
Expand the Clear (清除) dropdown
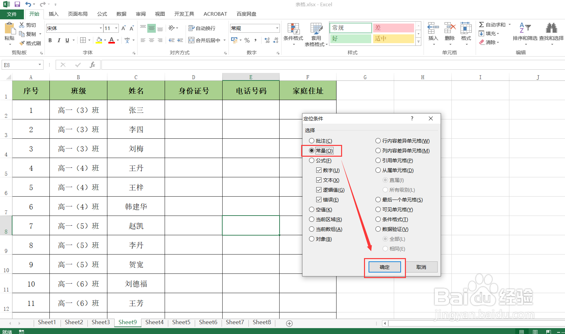[498, 42]
